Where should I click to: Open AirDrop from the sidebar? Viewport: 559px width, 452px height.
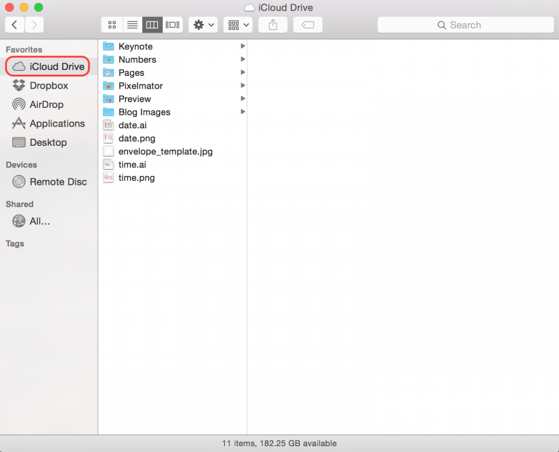tap(49, 104)
